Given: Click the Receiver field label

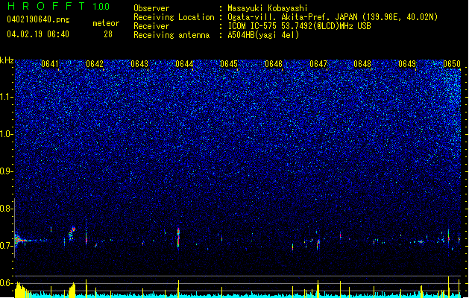Looking at the screenshot, I should (x=151, y=26).
